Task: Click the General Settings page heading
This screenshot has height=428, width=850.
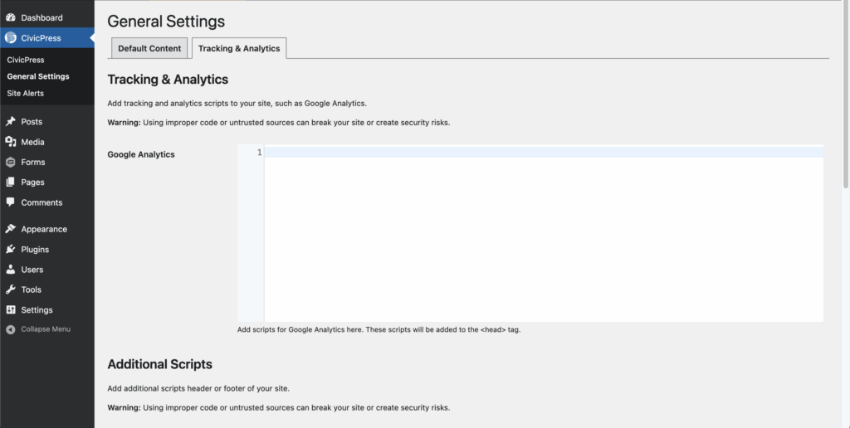Action: pos(166,21)
